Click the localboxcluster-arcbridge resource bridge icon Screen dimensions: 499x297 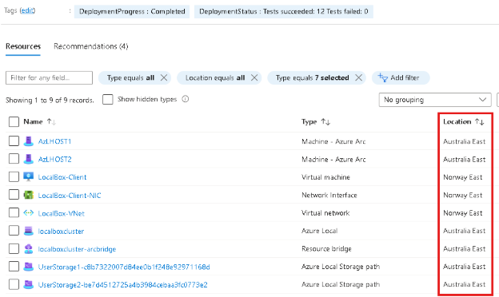(28, 249)
